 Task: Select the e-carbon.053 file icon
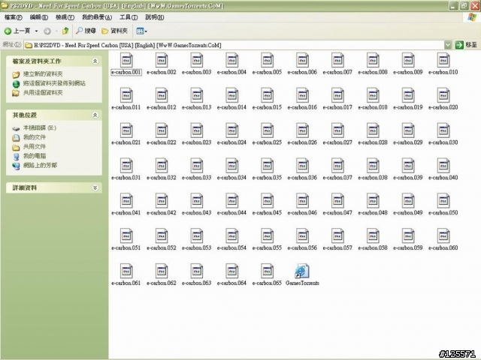197,236
